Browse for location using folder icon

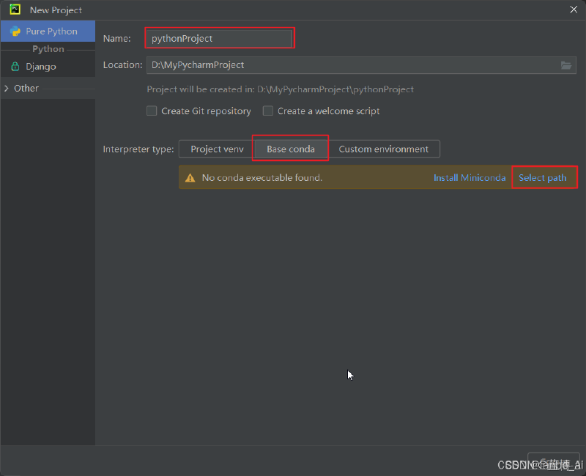(565, 65)
